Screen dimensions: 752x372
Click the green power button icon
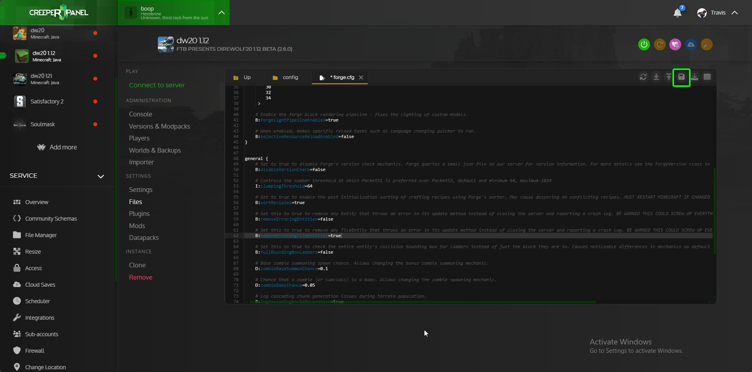click(x=644, y=44)
